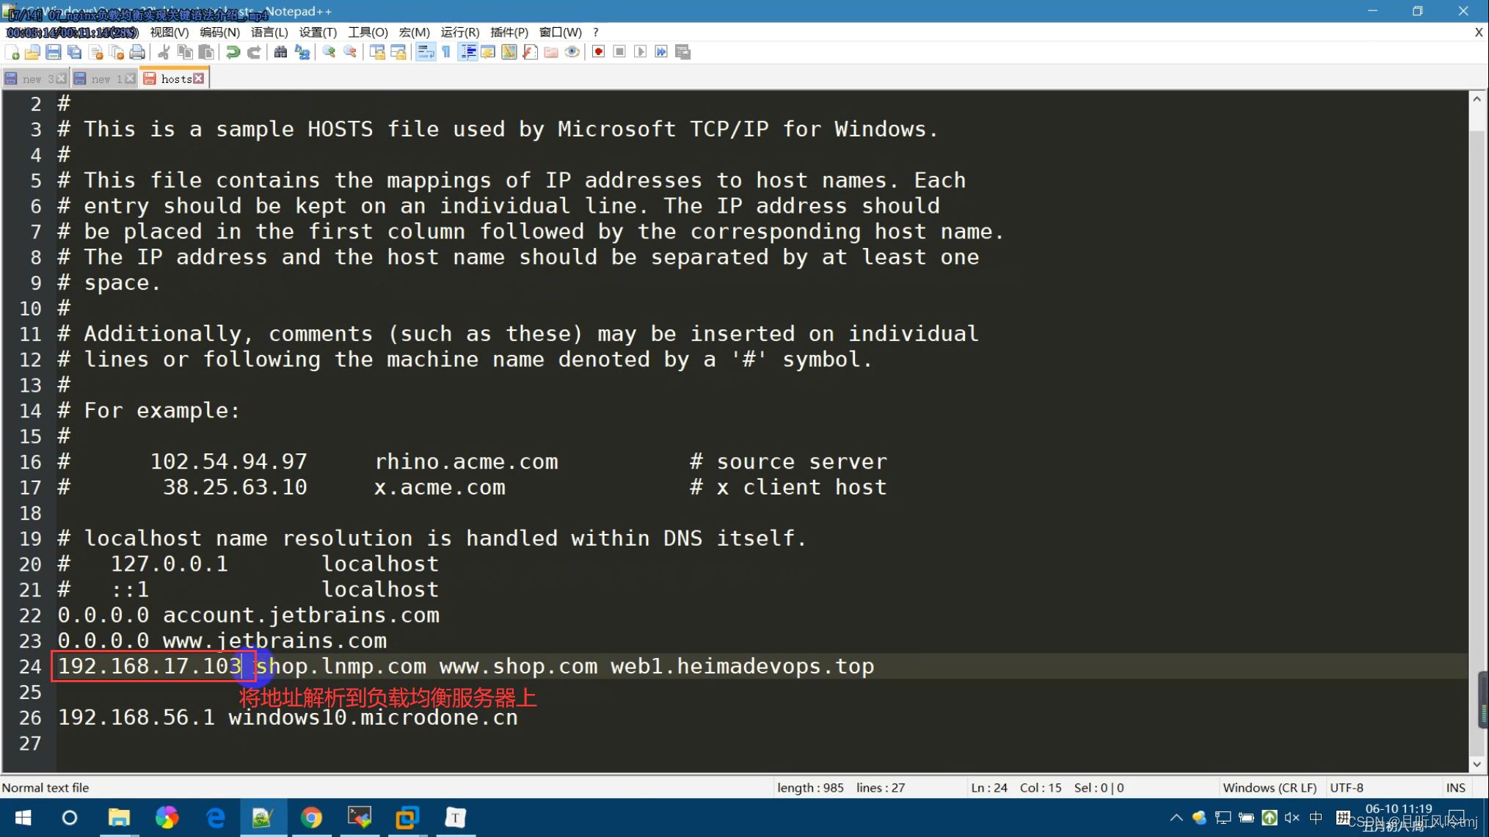
Task: Open the 语言(L) language menu
Action: 269,32
